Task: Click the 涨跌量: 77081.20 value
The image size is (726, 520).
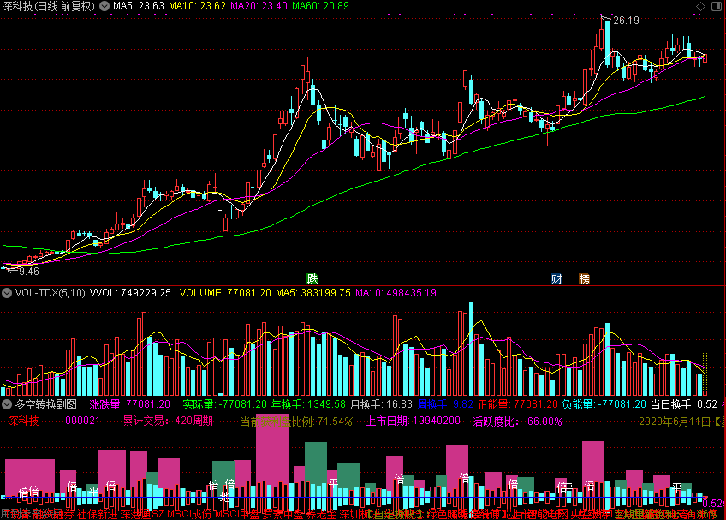Action: [x=130, y=404]
